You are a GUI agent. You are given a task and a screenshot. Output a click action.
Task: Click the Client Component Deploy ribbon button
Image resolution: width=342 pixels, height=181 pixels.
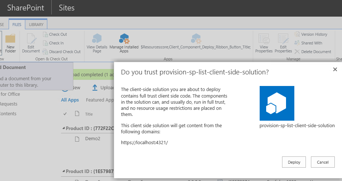196,42
